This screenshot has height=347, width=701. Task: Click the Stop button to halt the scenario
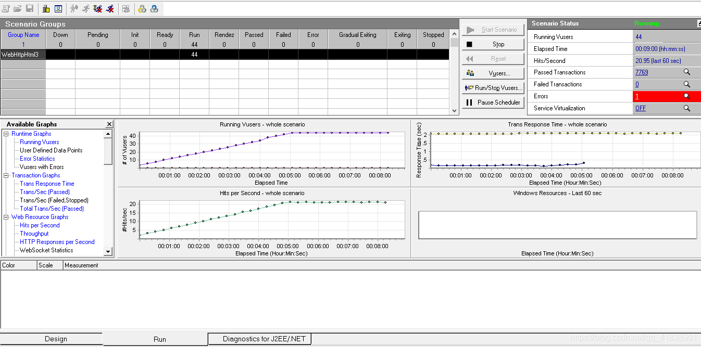(x=493, y=44)
